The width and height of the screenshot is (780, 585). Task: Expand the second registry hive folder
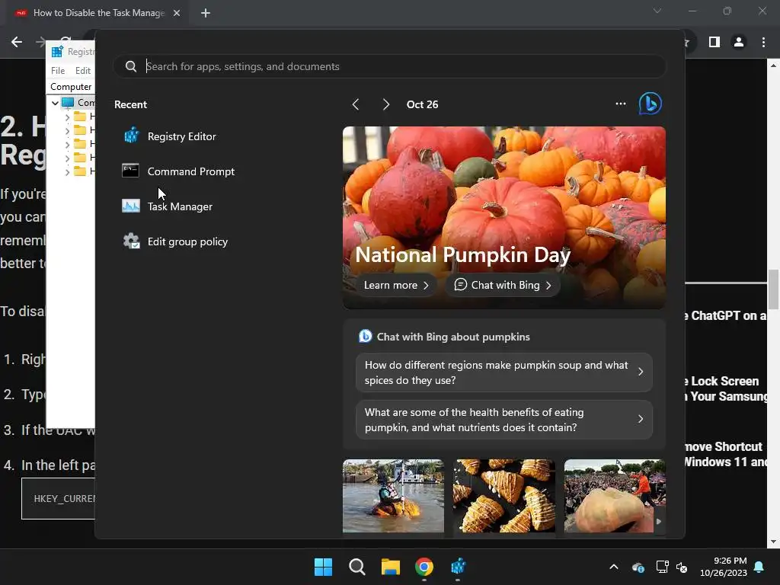click(x=67, y=131)
